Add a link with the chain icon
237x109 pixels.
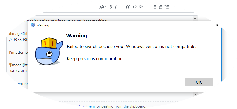pyautogui.click(x=141, y=7)
